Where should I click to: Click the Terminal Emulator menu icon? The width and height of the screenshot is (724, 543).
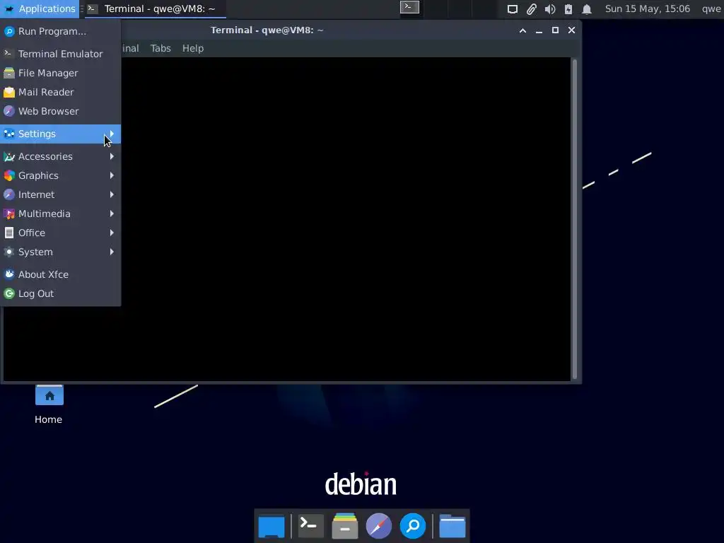coord(9,54)
